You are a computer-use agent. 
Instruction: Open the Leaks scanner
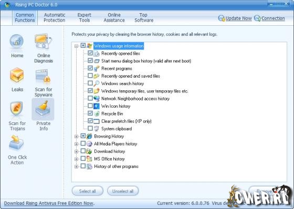coord(17,75)
